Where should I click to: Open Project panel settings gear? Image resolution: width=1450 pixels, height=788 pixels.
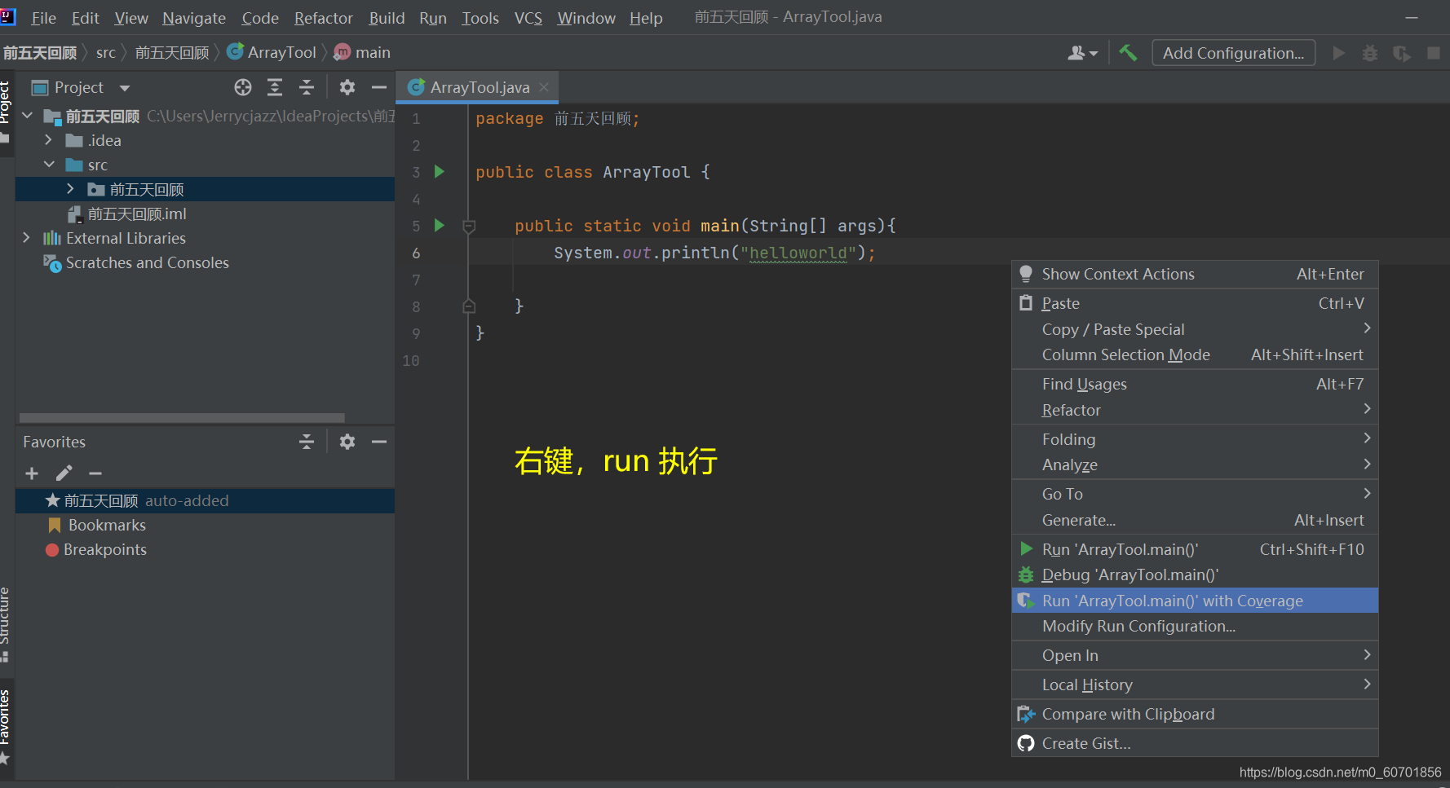pos(347,87)
